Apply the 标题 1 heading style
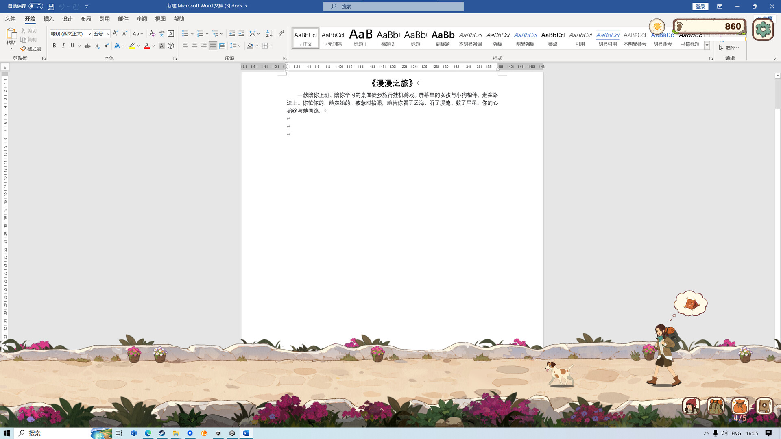The width and height of the screenshot is (781, 439). pos(360,38)
